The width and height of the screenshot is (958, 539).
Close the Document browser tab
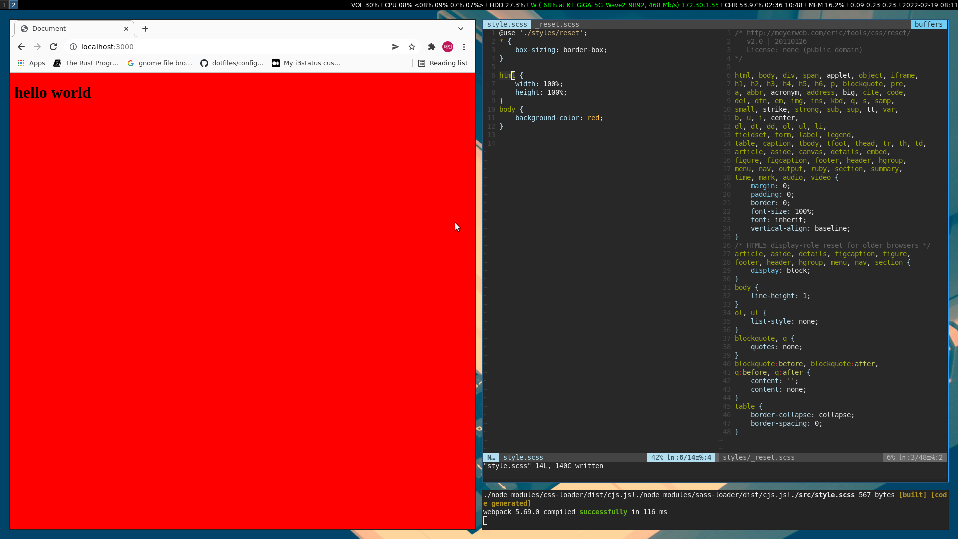tap(126, 29)
